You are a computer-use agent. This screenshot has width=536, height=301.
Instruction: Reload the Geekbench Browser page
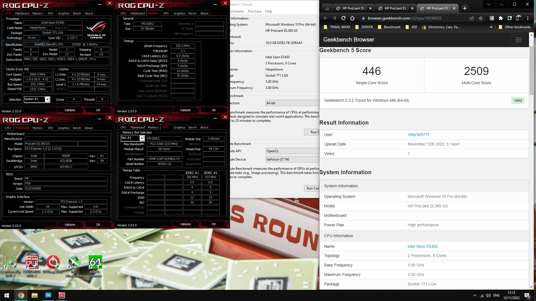pos(343,18)
